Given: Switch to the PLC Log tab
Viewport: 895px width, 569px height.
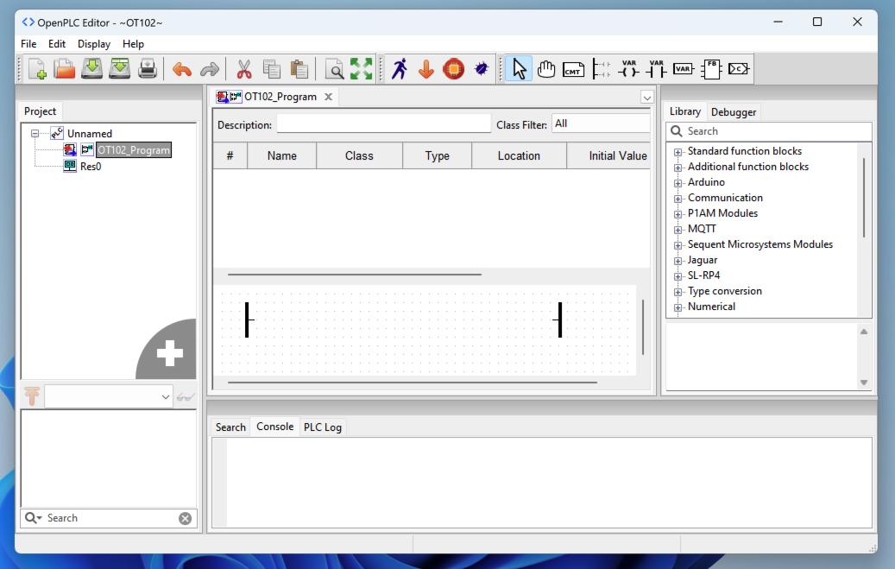Looking at the screenshot, I should 323,427.
